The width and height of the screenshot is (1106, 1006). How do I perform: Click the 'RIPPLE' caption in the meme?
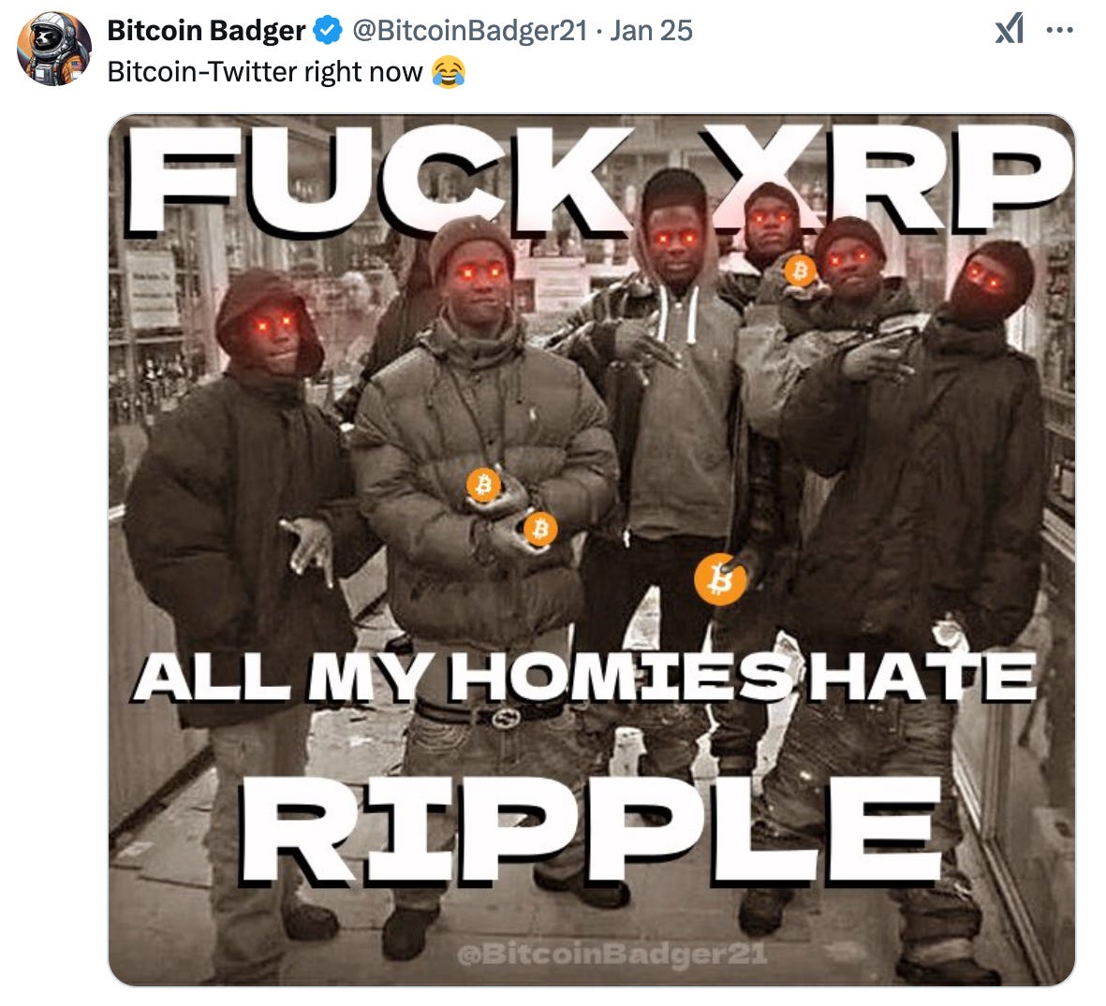(593, 830)
